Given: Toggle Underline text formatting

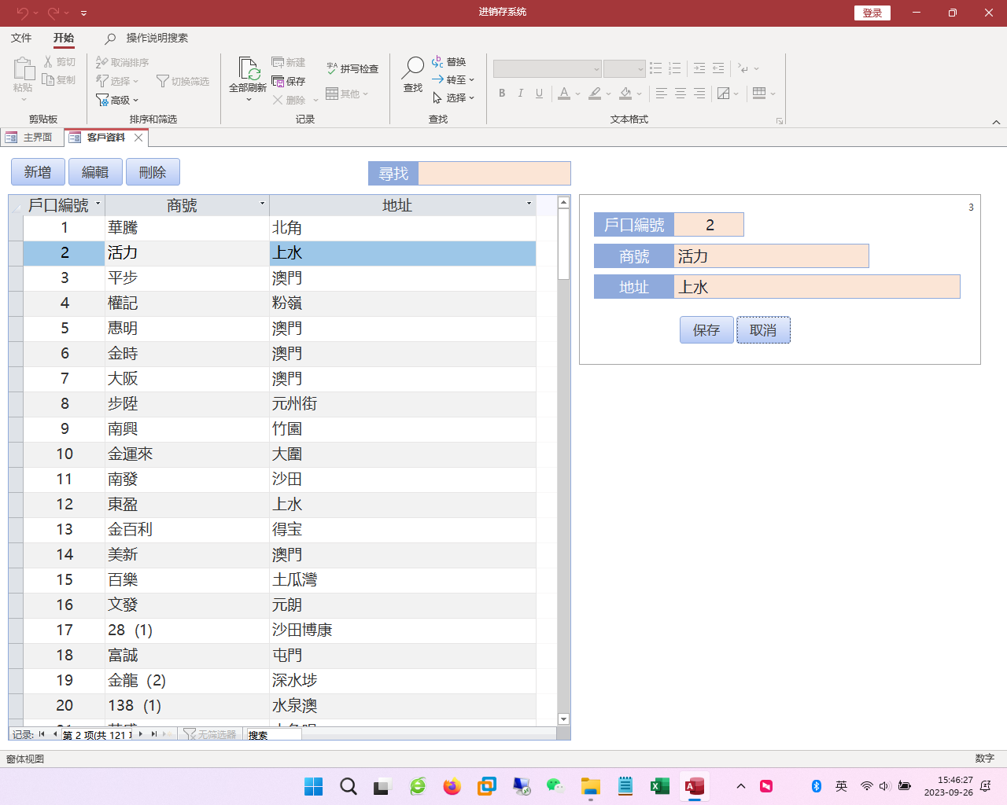Looking at the screenshot, I should click(x=539, y=94).
